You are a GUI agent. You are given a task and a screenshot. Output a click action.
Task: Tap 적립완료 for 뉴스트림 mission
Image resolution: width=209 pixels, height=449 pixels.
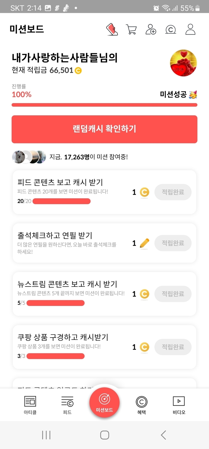tap(173, 294)
